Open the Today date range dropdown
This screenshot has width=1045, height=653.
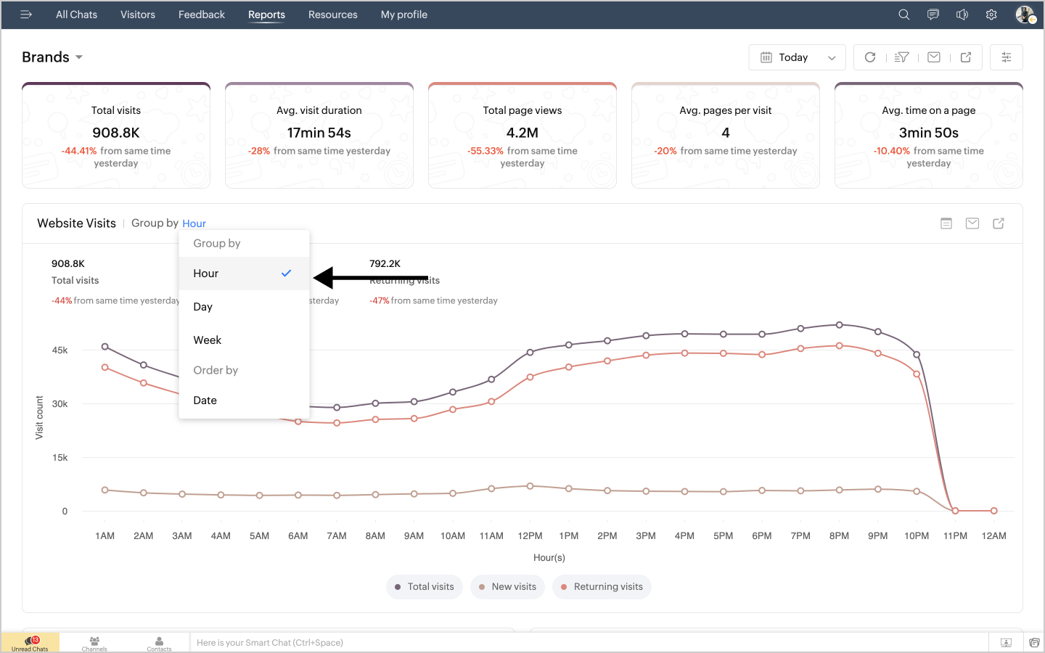point(797,57)
